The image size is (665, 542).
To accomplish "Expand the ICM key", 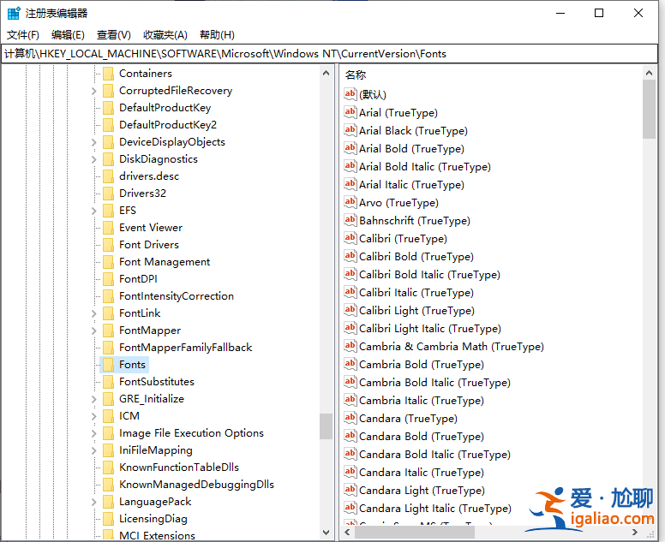I will coord(93,416).
